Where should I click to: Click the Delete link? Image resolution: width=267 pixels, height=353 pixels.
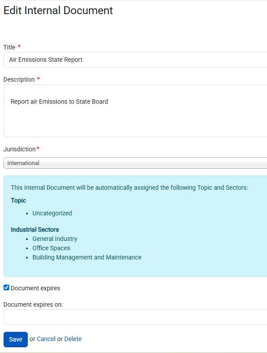73,339
